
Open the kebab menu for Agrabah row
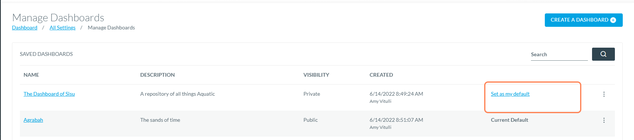pyautogui.click(x=604, y=120)
